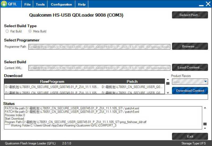Click the download list scroll-down arrow
This screenshot has width=212, height=146.
click(x=168, y=93)
